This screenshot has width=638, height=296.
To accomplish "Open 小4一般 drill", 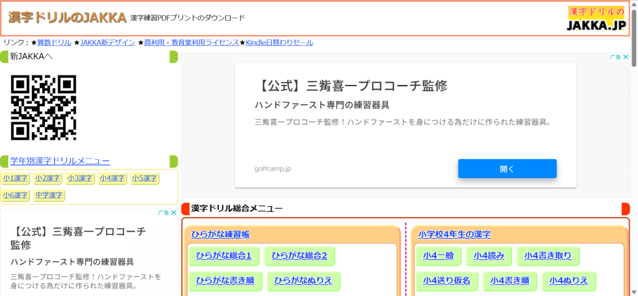I will [x=438, y=256].
